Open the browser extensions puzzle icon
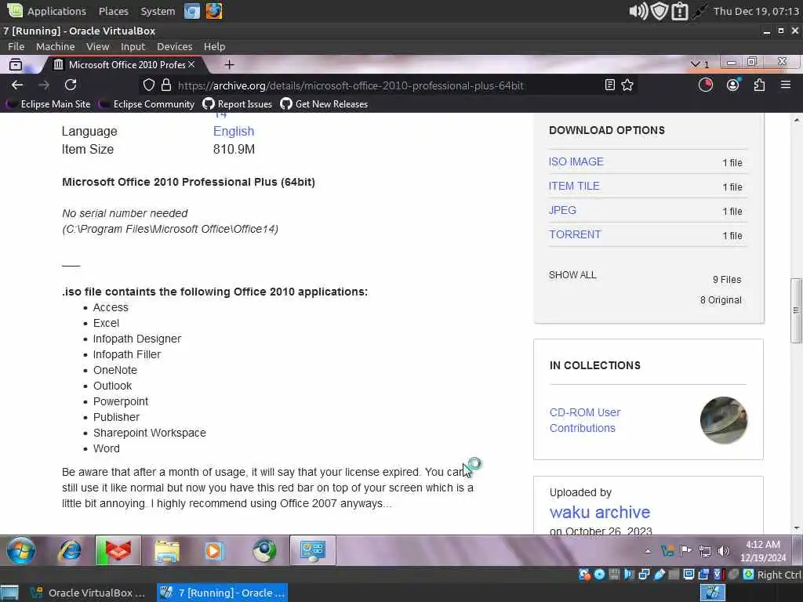803x602 pixels. (759, 85)
